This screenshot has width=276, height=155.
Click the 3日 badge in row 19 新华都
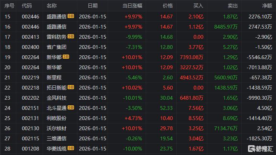(66, 57)
